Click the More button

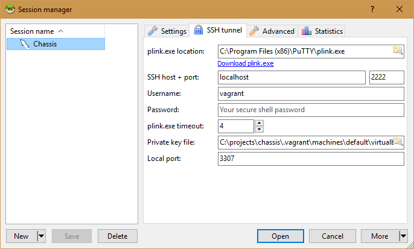pyautogui.click(x=380, y=236)
